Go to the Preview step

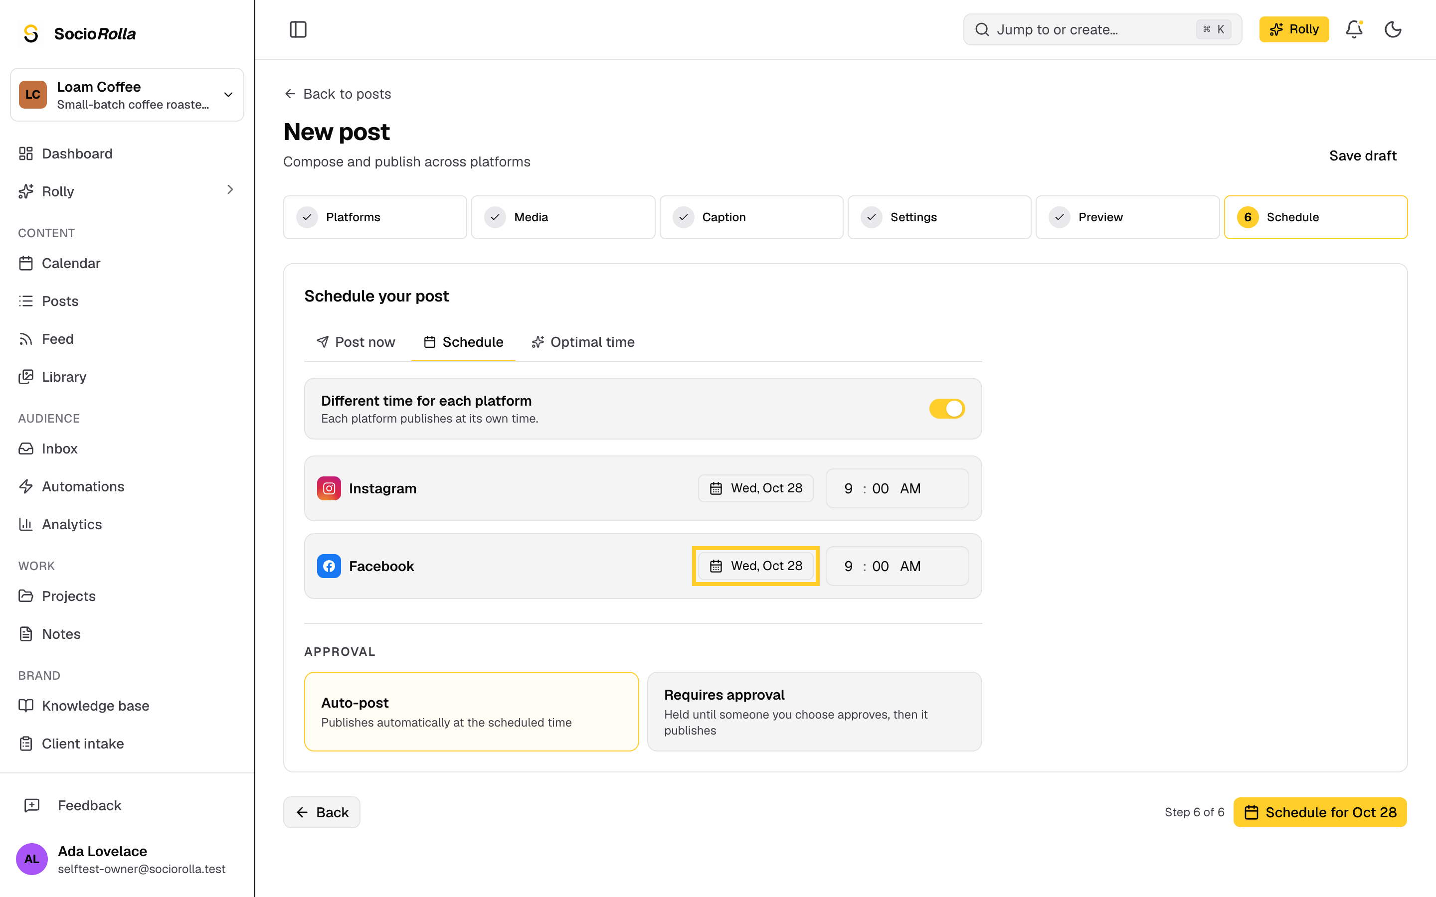pyautogui.click(x=1127, y=217)
